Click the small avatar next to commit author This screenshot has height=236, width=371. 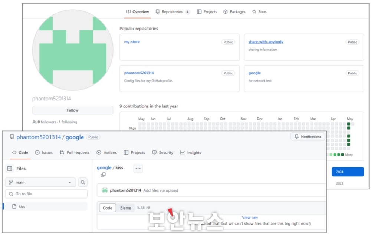(105, 190)
